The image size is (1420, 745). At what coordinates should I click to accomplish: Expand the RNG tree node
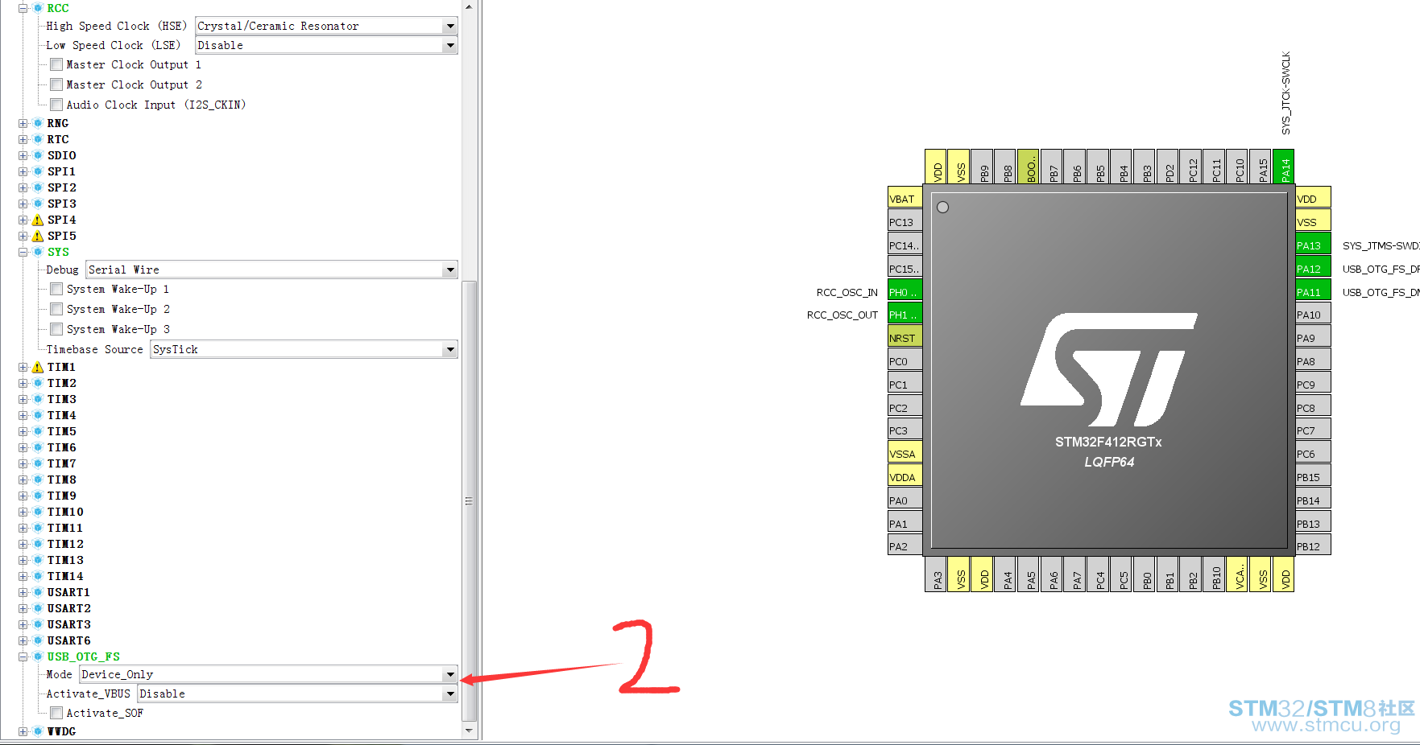tap(23, 123)
